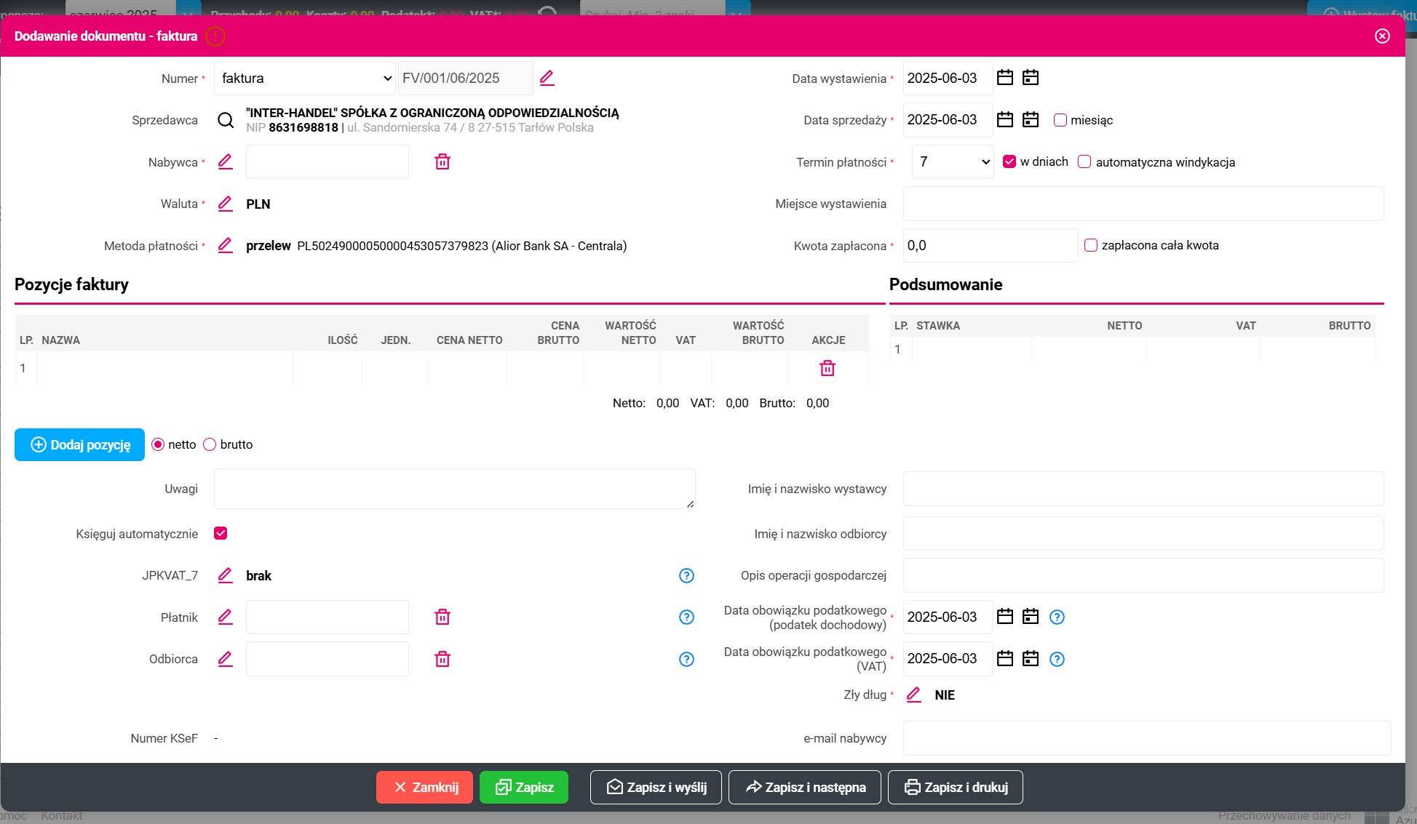Click green Zapisz button

524,787
